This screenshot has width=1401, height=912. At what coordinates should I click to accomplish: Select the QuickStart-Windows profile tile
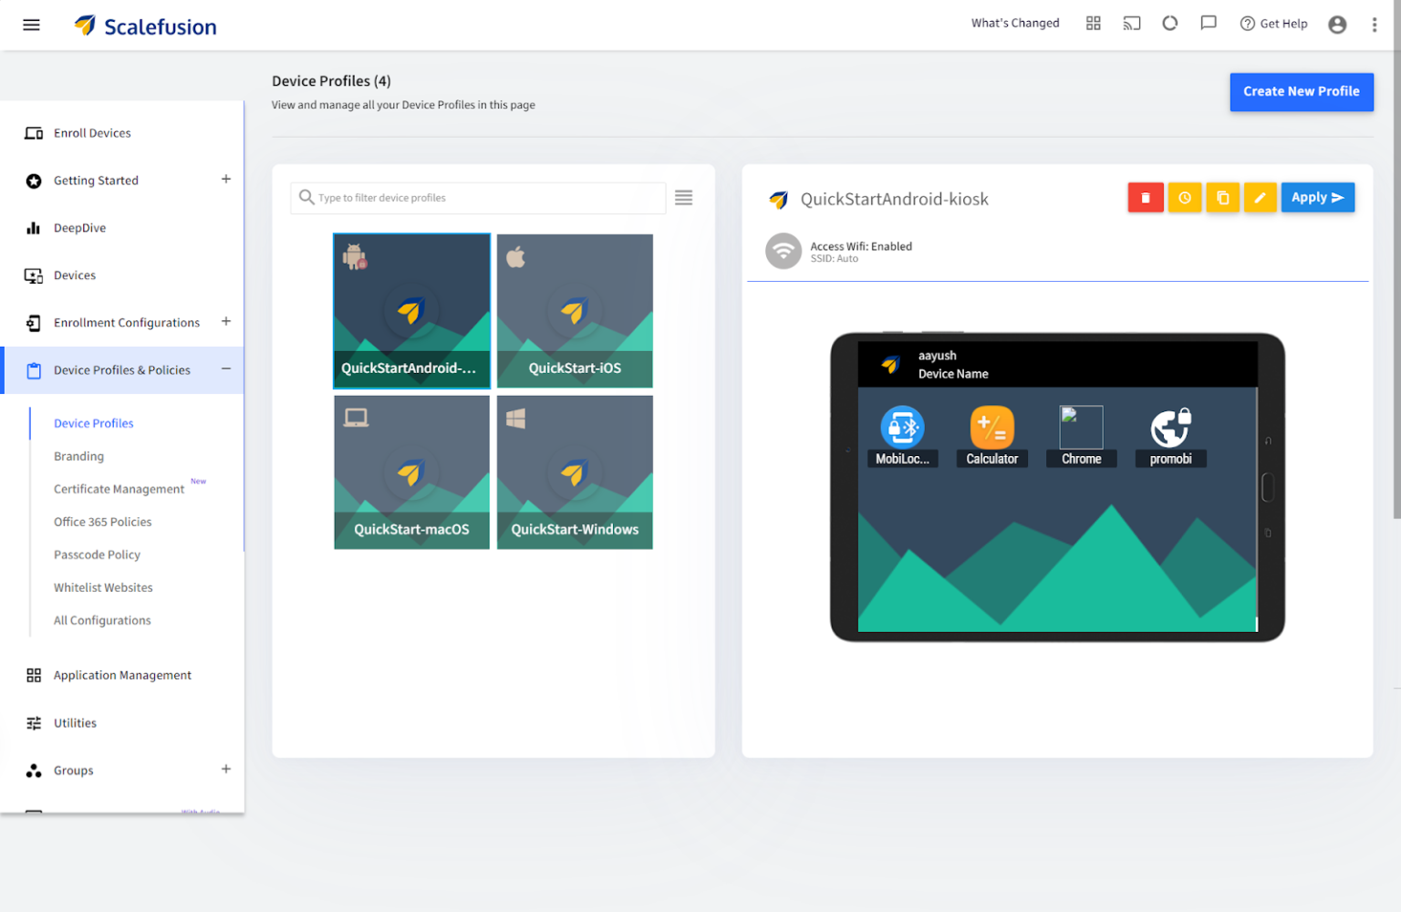(575, 472)
